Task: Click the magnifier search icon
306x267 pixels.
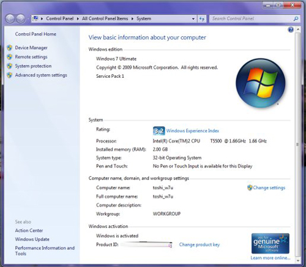Action: (x=296, y=19)
